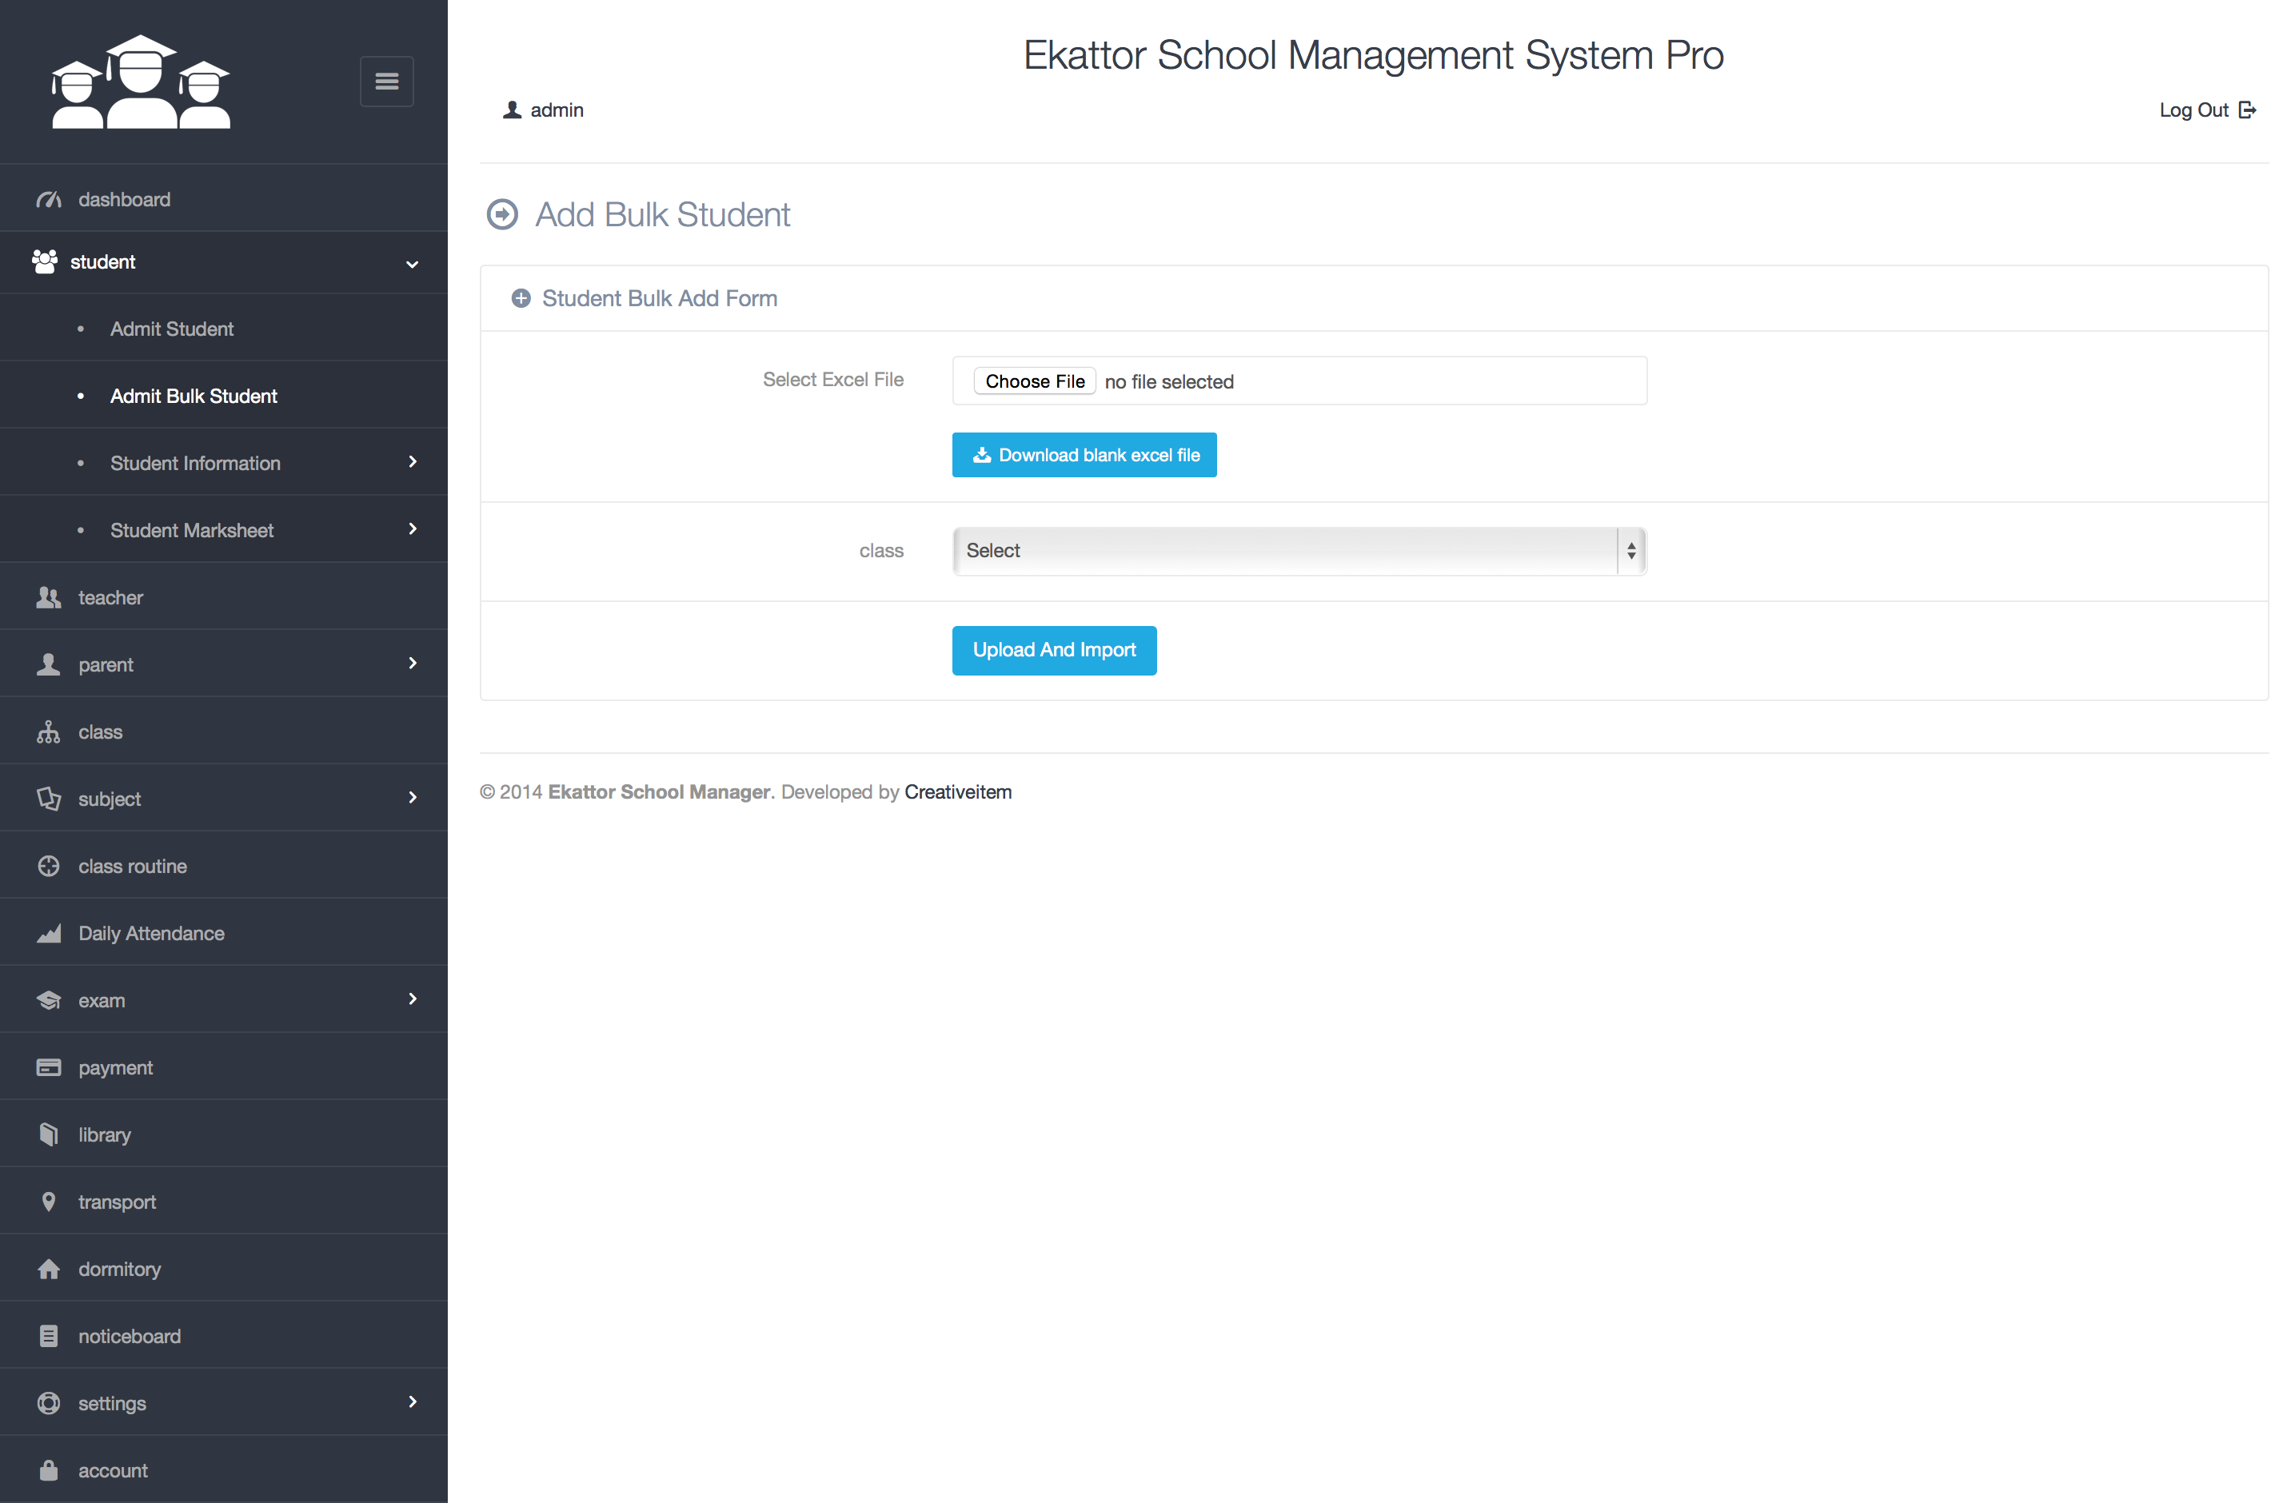Image resolution: width=2295 pixels, height=1503 pixels.
Task: Click the Upload And Import button
Action: coord(1054,651)
